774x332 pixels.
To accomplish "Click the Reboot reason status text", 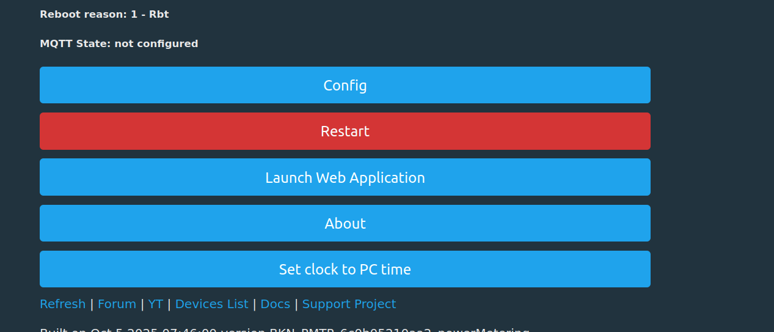I will pyautogui.click(x=104, y=14).
